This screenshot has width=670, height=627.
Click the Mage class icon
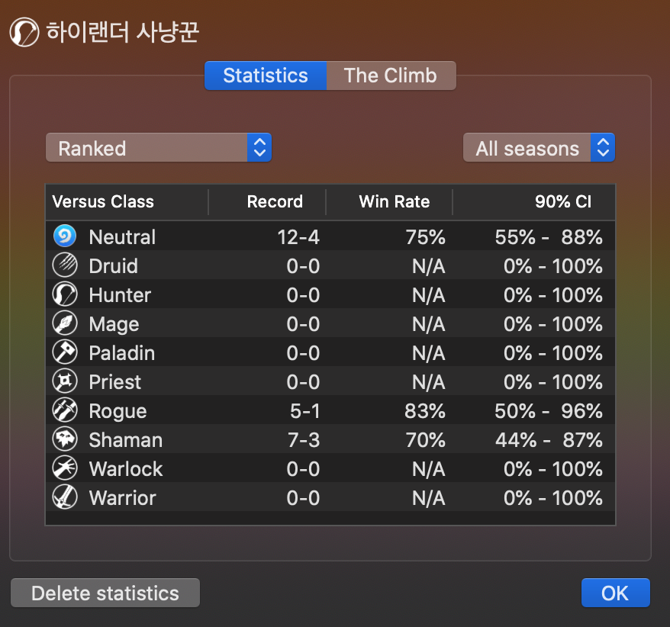pyautogui.click(x=65, y=323)
